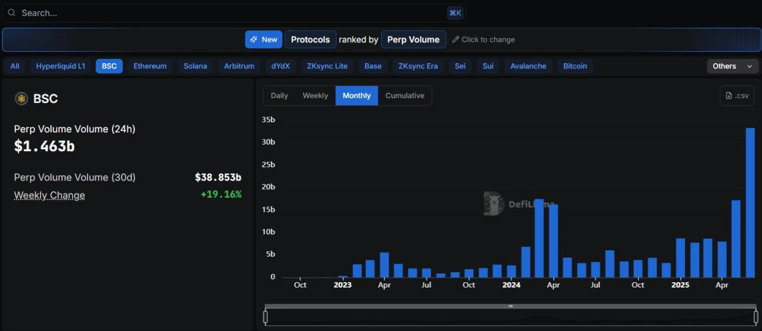Click the 35b y-axis label

pos(268,120)
